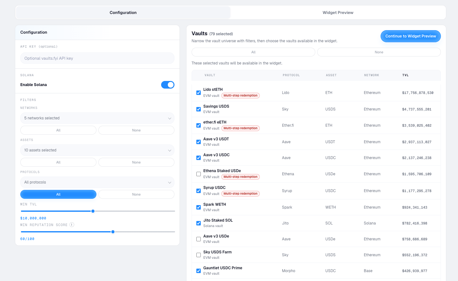
Task: Uncheck the Jito Staked SOL checkbox
Action: 199,223
